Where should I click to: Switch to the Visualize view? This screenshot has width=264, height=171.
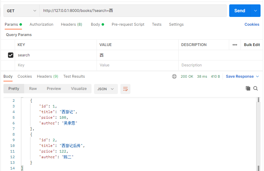[x=79, y=89]
